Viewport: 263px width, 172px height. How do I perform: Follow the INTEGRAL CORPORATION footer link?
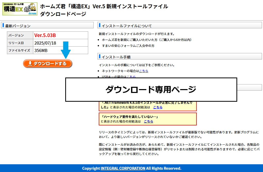pos(123,168)
